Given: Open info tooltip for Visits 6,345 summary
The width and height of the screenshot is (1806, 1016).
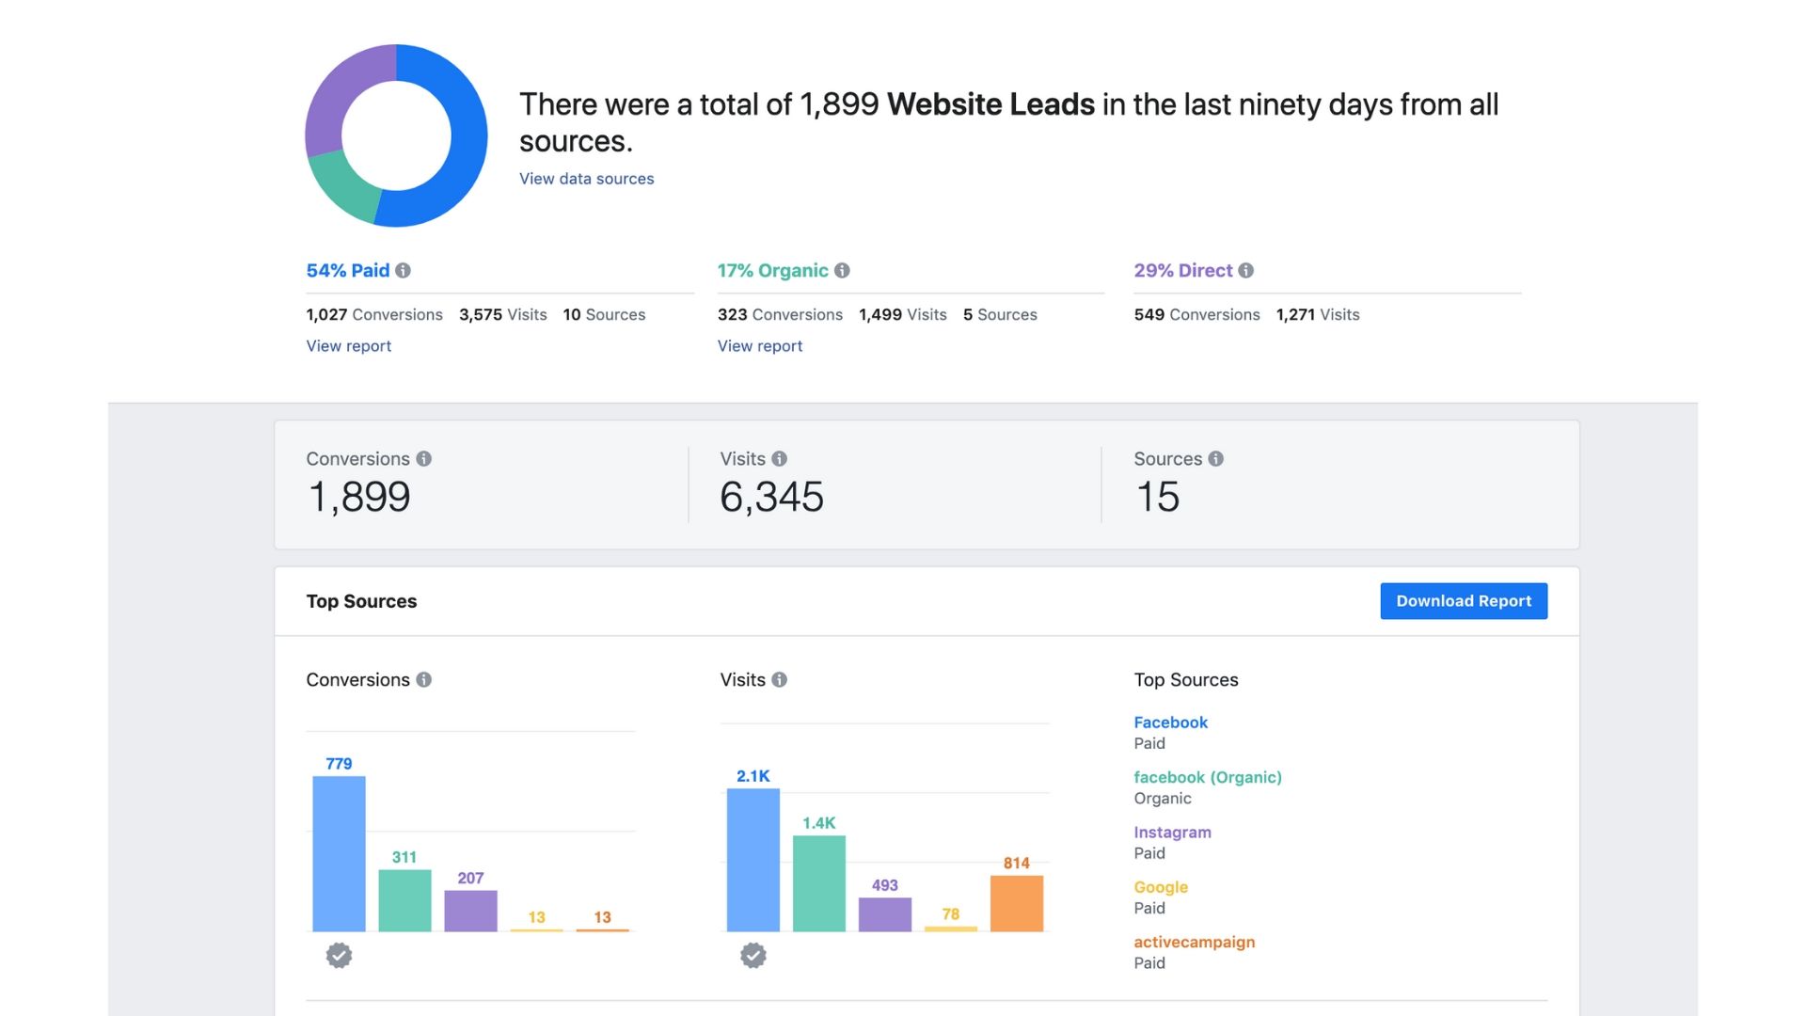Looking at the screenshot, I should click(x=780, y=458).
